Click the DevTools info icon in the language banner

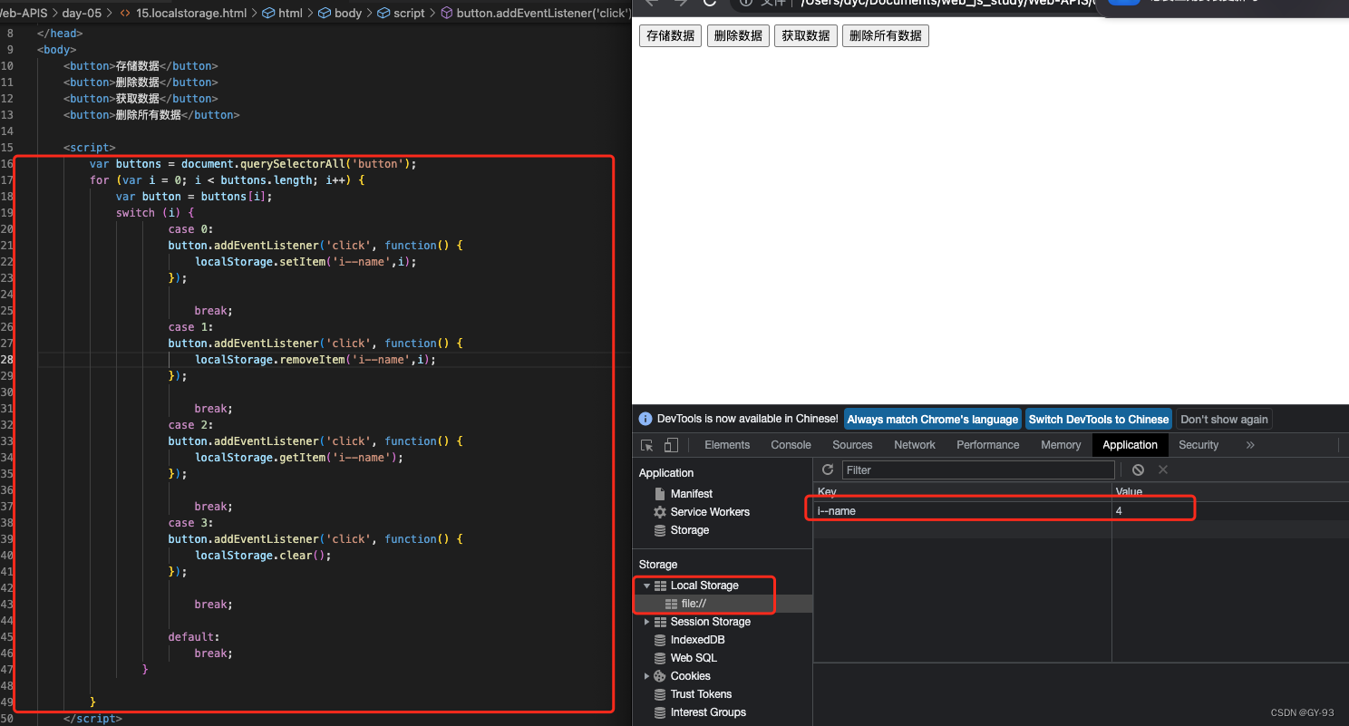point(645,419)
